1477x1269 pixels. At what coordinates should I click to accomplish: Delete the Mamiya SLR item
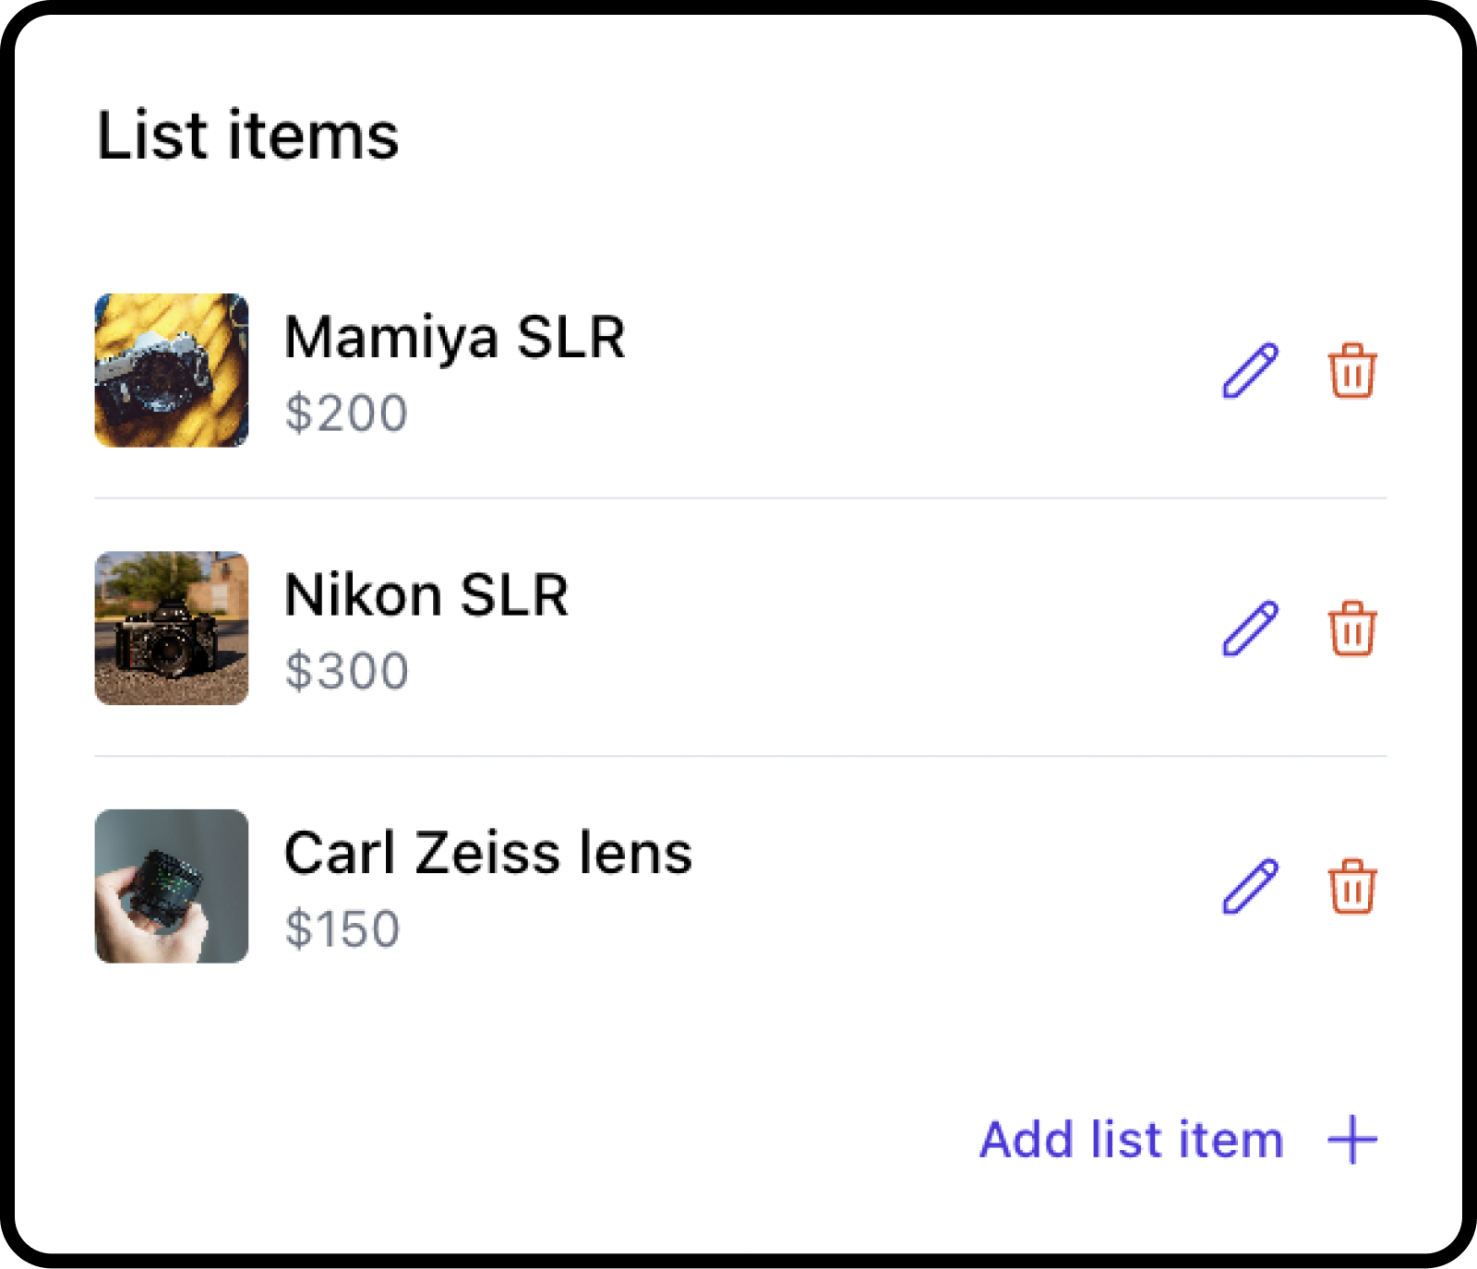pyautogui.click(x=1352, y=371)
